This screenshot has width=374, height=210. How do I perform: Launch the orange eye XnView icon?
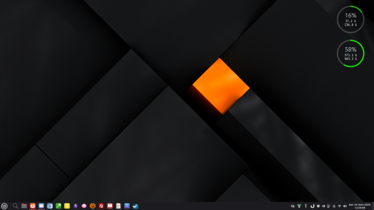(x=93, y=206)
